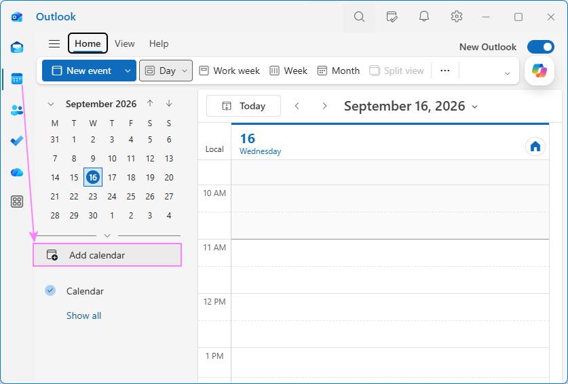Image resolution: width=568 pixels, height=384 pixels.
Task: Select the Day view button
Action: tap(160, 71)
